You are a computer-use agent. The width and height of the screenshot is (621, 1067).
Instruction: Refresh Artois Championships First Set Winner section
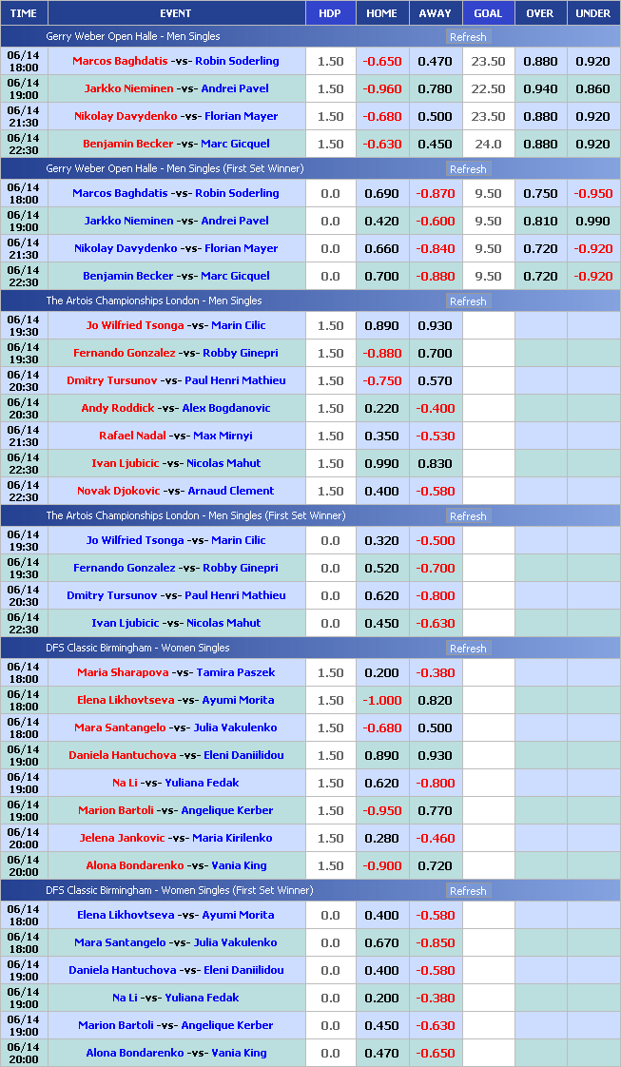point(467,516)
